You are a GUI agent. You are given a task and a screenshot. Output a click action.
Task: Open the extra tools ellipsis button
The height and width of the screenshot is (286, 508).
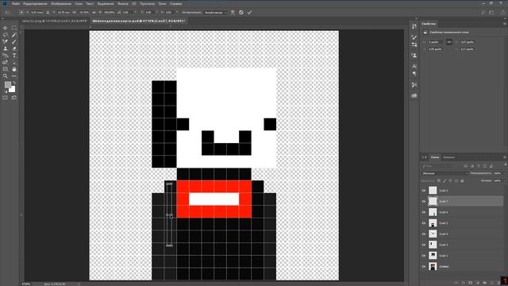(x=14, y=76)
